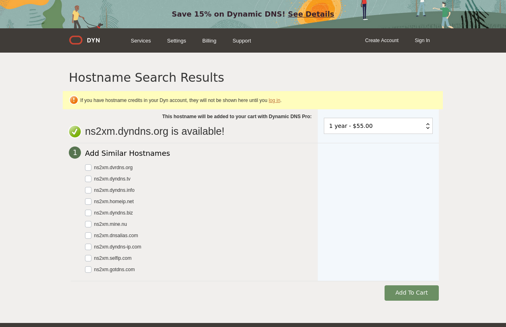
Task: Open the Support menu
Action: (x=242, y=40)
